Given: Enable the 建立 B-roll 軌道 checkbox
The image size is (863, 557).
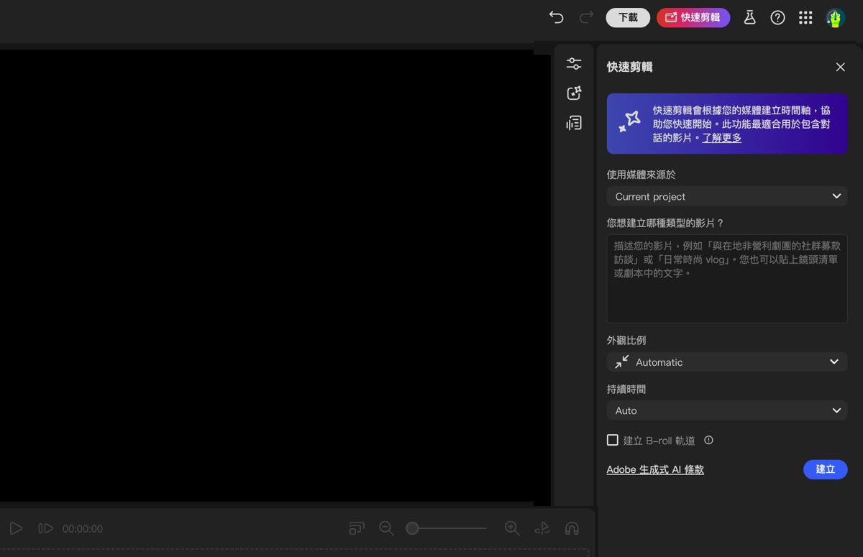Looking at the screenshot, I should coord(613,440).
